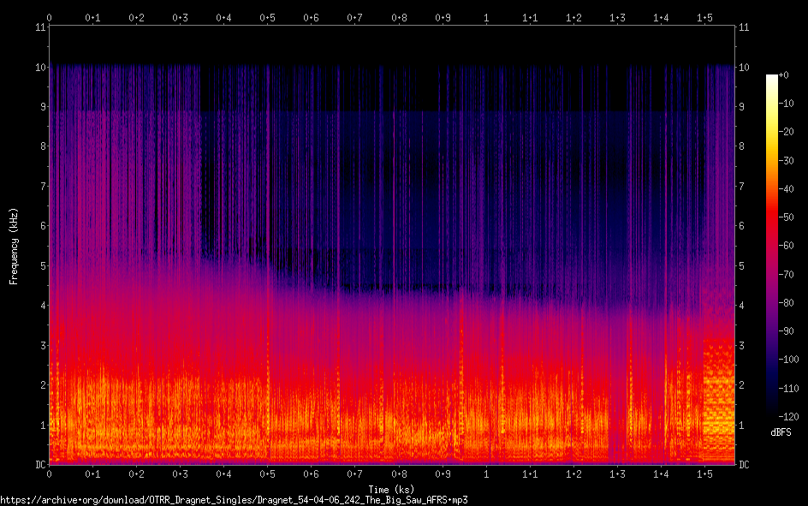This screenshot has width=808, height=506.
Task: Click the "0.2" tick on the bottom time axis
Action: click(136, 474)
